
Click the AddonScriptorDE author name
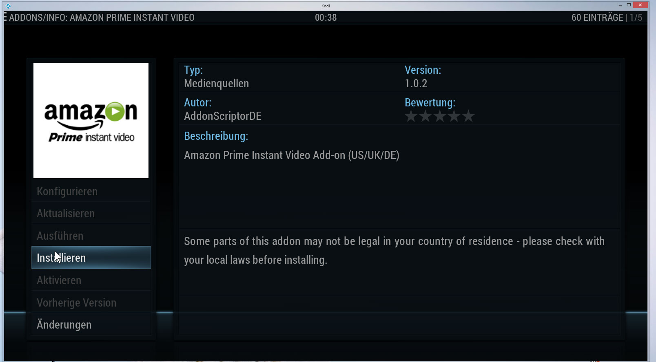click(x=223, y=116)
